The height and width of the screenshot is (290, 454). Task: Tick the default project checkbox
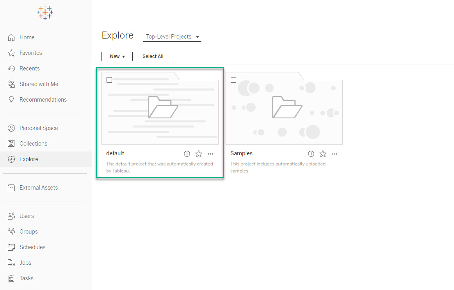[109, 80]
